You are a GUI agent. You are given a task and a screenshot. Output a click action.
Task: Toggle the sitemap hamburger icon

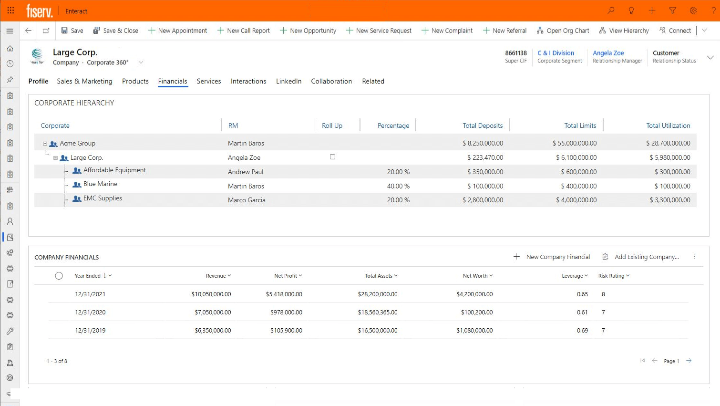10,31
